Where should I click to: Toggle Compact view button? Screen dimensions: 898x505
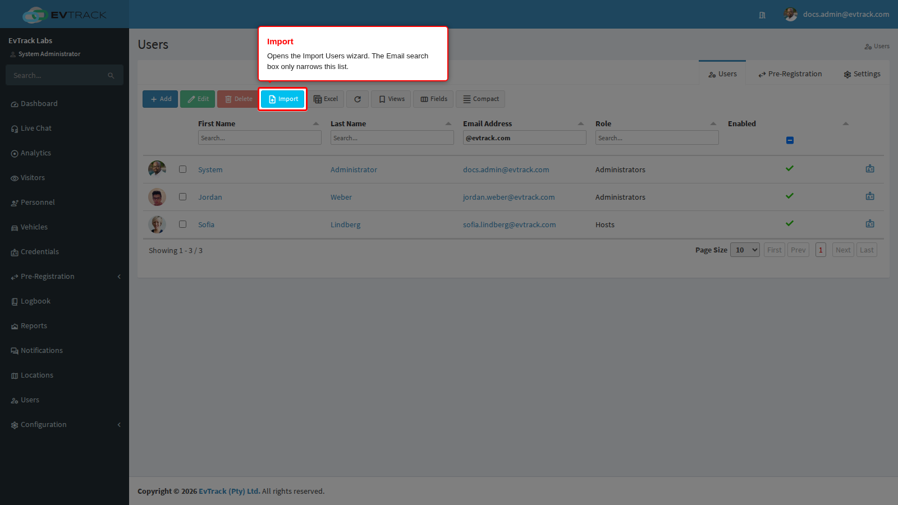480,99
